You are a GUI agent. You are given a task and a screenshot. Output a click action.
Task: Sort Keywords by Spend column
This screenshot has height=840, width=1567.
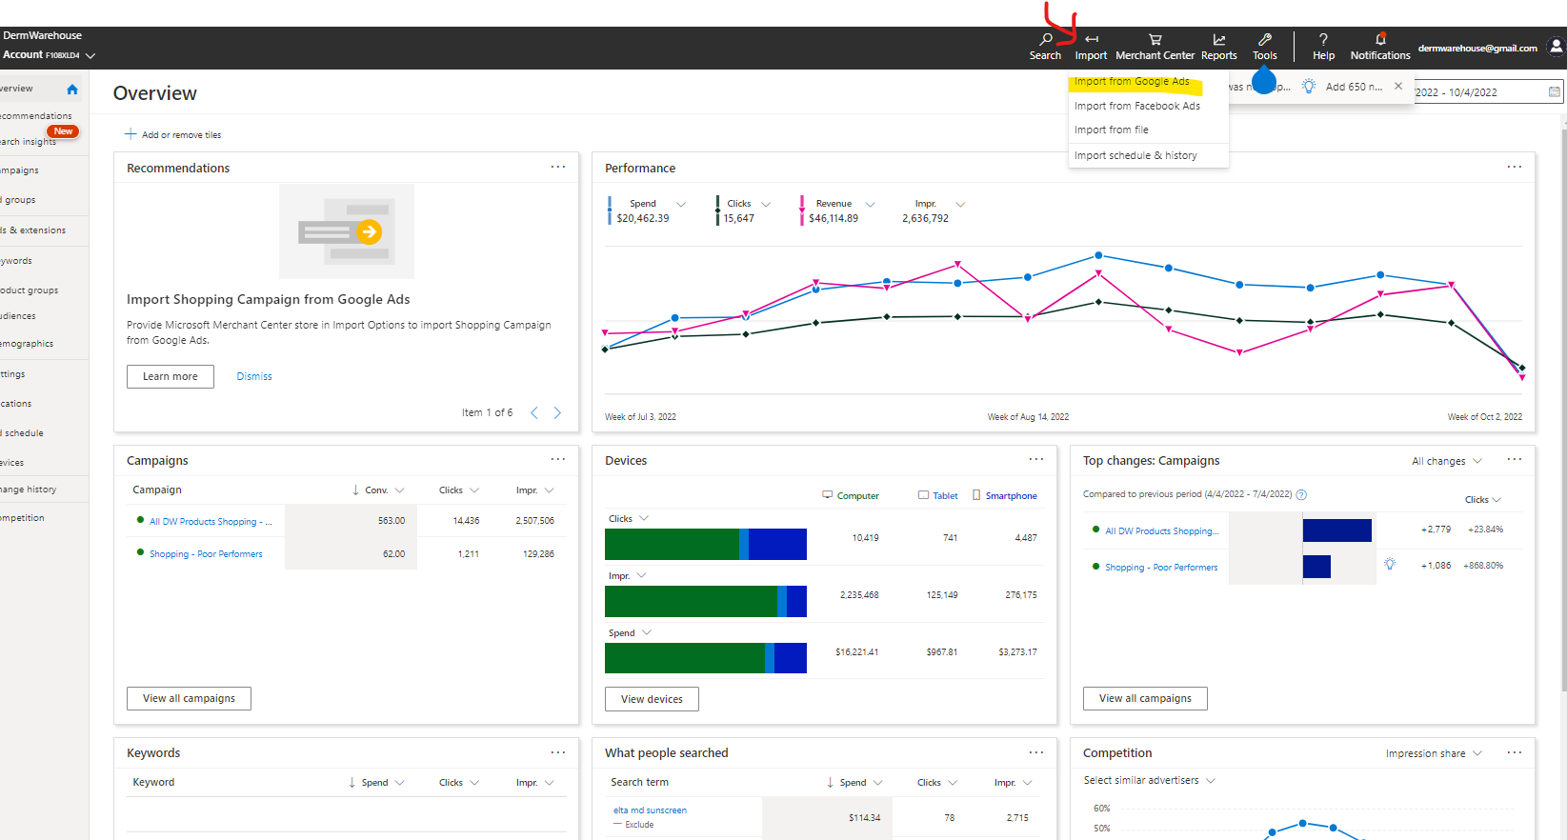point(374,783)
